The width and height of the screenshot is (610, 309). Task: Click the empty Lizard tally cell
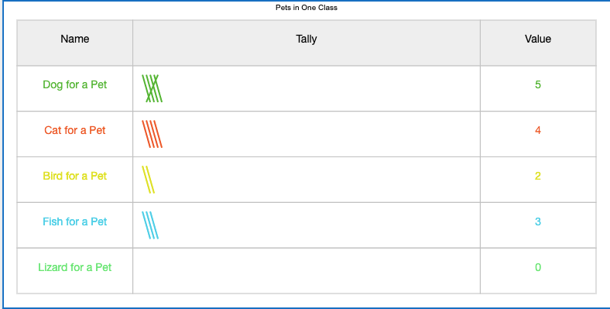[307, 271]
